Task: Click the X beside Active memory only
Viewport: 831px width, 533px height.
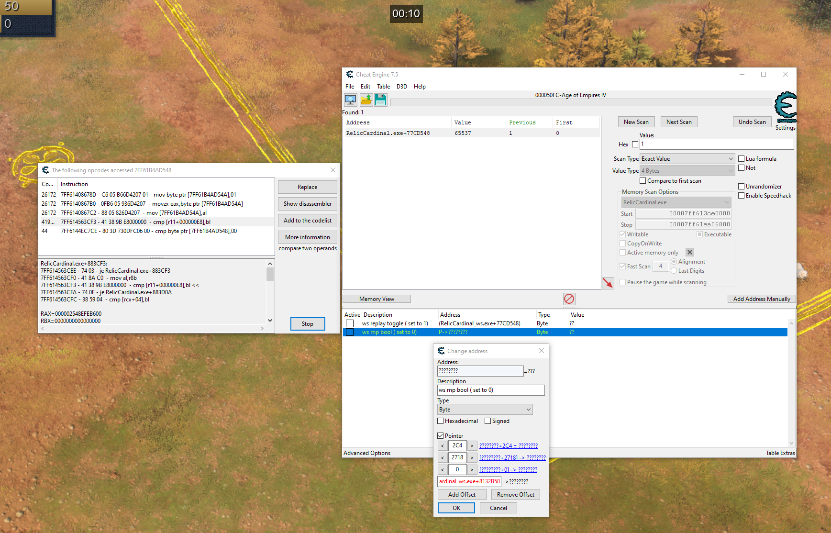Action: click(x=690, y=252)
